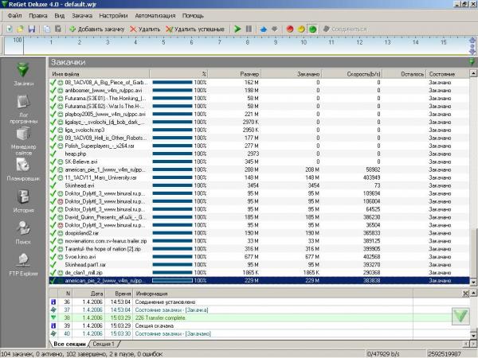
Task: Select the SK-Believe.avi download row
Action: (x=259, y=161)
